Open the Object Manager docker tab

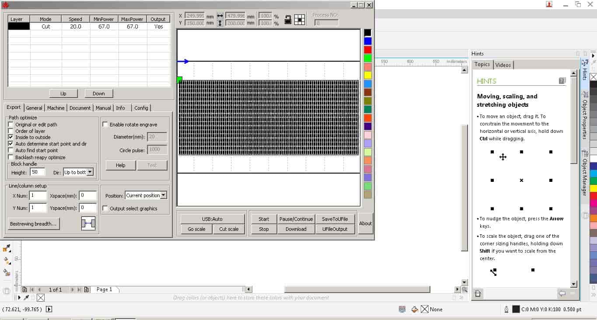585,173
